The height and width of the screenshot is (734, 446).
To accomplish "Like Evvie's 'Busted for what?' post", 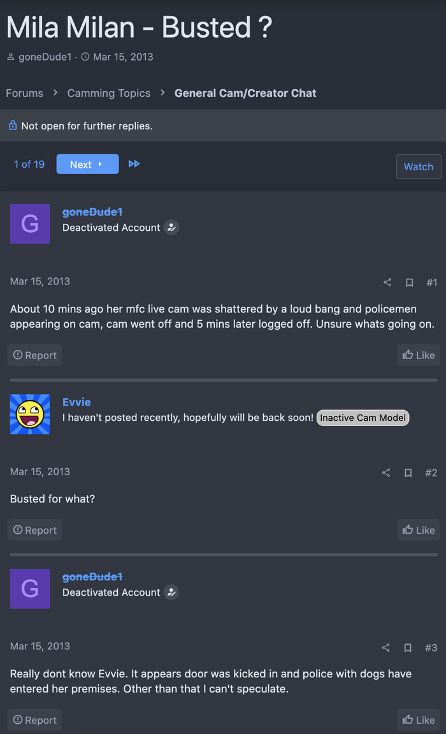I will (419, 530).
